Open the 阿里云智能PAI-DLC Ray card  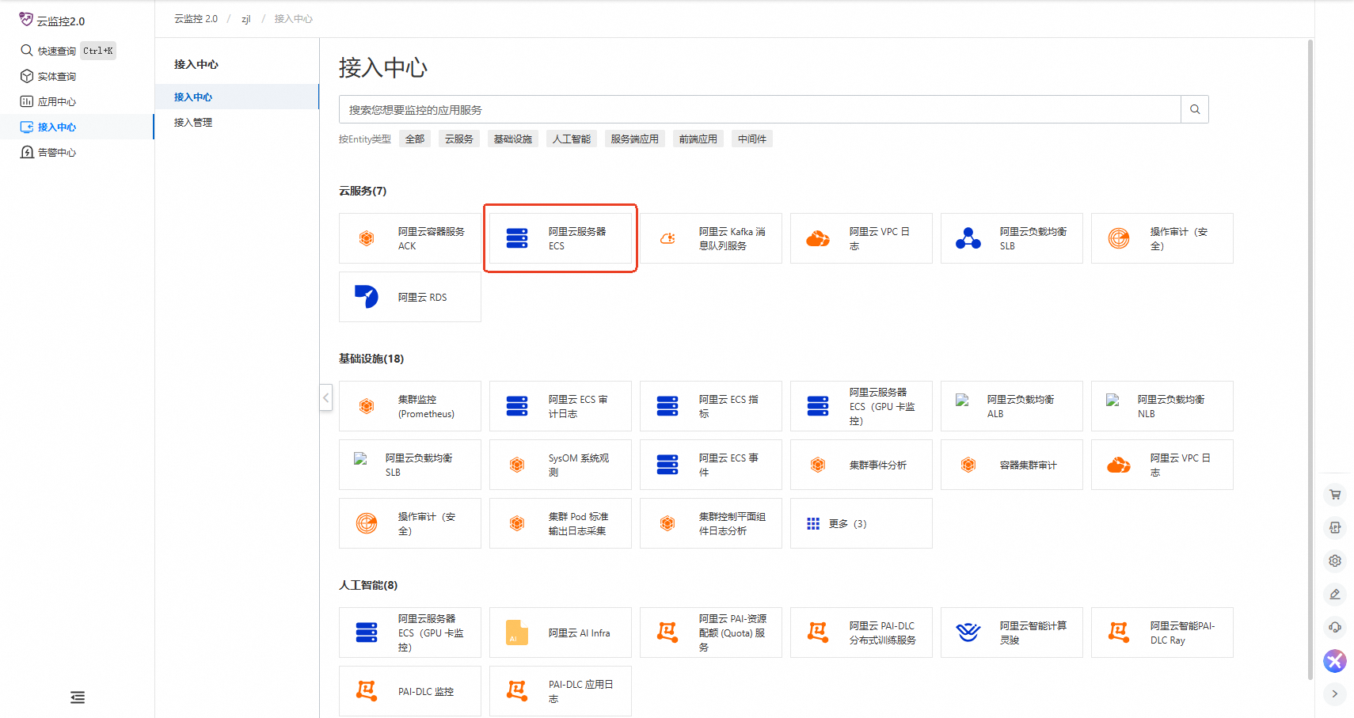coord(1162,633)
